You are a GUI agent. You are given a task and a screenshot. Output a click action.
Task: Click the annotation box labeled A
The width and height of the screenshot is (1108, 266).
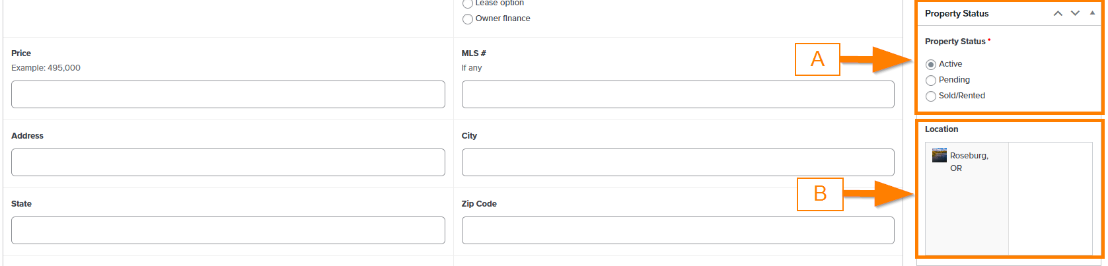point(817,59)
